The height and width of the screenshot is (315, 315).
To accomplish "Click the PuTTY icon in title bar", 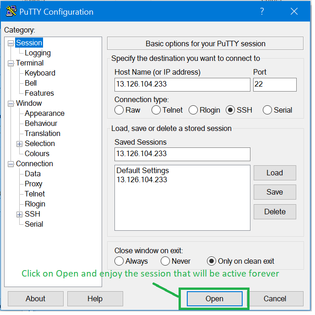I will pos(11,12).
